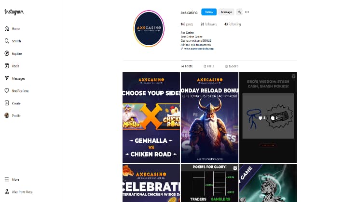Viewport: 357px width, 202px height.
Task: Click the link icon beside website URL
Action: tap(182, 49)
